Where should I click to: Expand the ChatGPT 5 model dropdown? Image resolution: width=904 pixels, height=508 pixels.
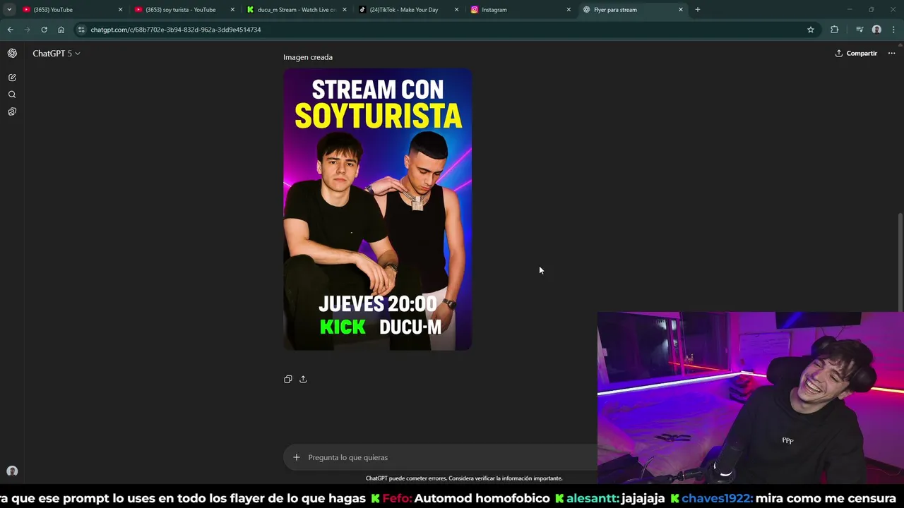click(x=56, y=54)
